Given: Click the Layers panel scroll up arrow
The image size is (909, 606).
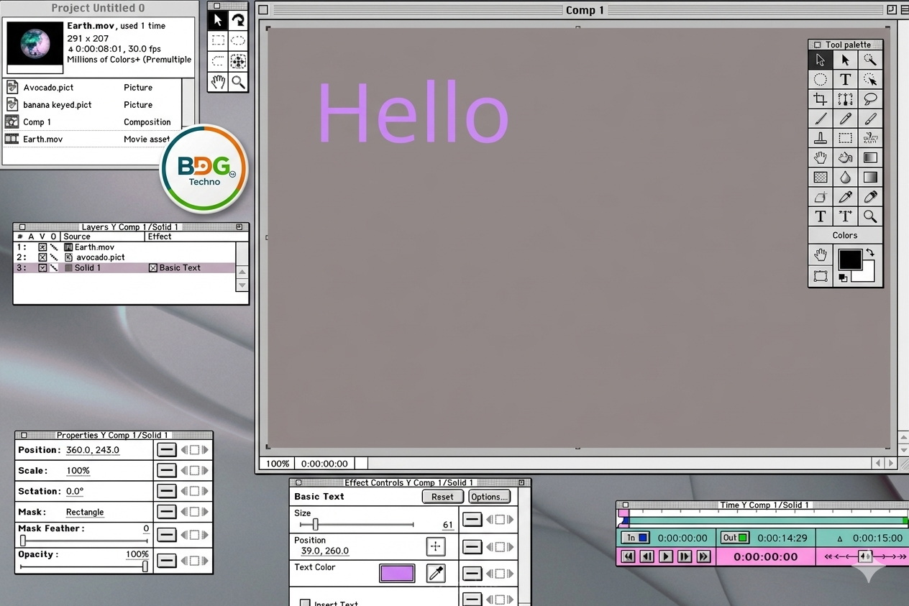Looking at the screenshot, I should point(242,272).
